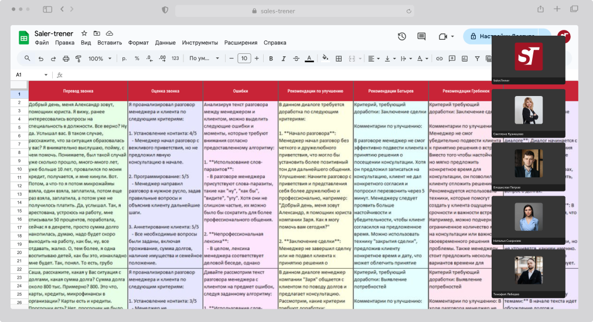
Task: Open the zoom 100% dropdown
Action: (x=100, y=59)
